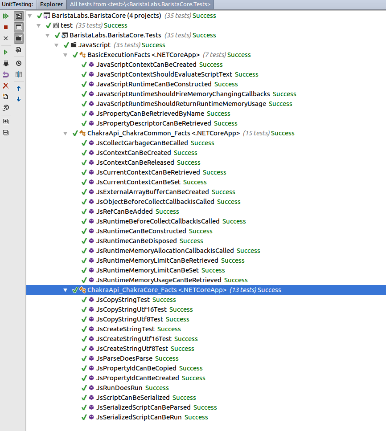This screenshot has width=386, height=431.
Task: Select JsExternalArrayBufferCanBeCreated test
Action: pyautogui.click(x=152, y=192)
